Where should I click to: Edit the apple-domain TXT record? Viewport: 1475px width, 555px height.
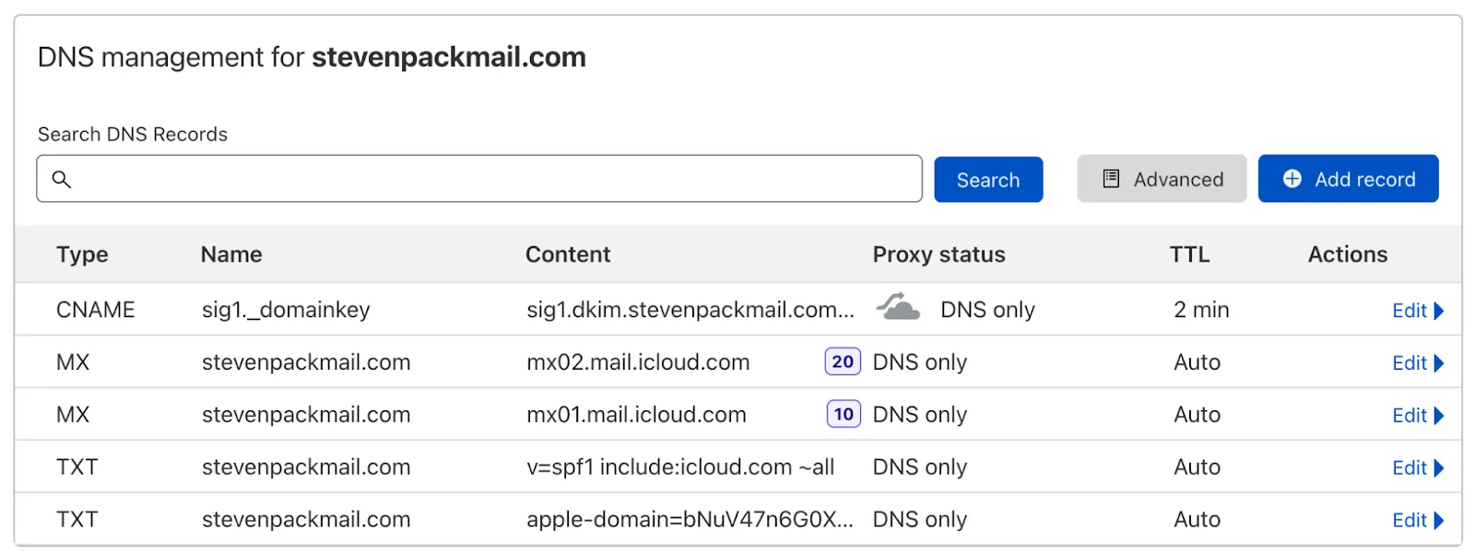tap(1409, 521)
